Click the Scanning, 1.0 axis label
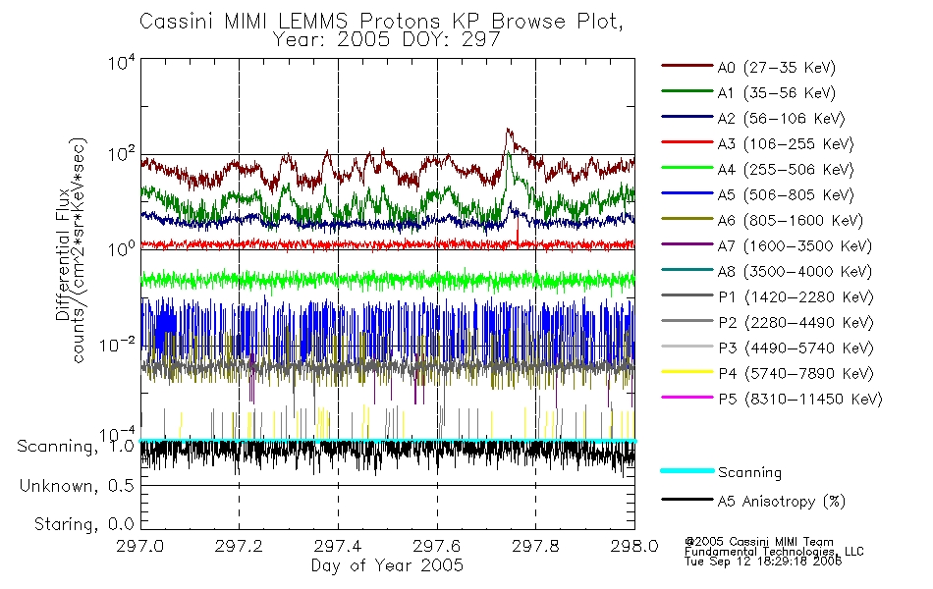The width and height of the screenshot is (933, 589). pos(77,447)
